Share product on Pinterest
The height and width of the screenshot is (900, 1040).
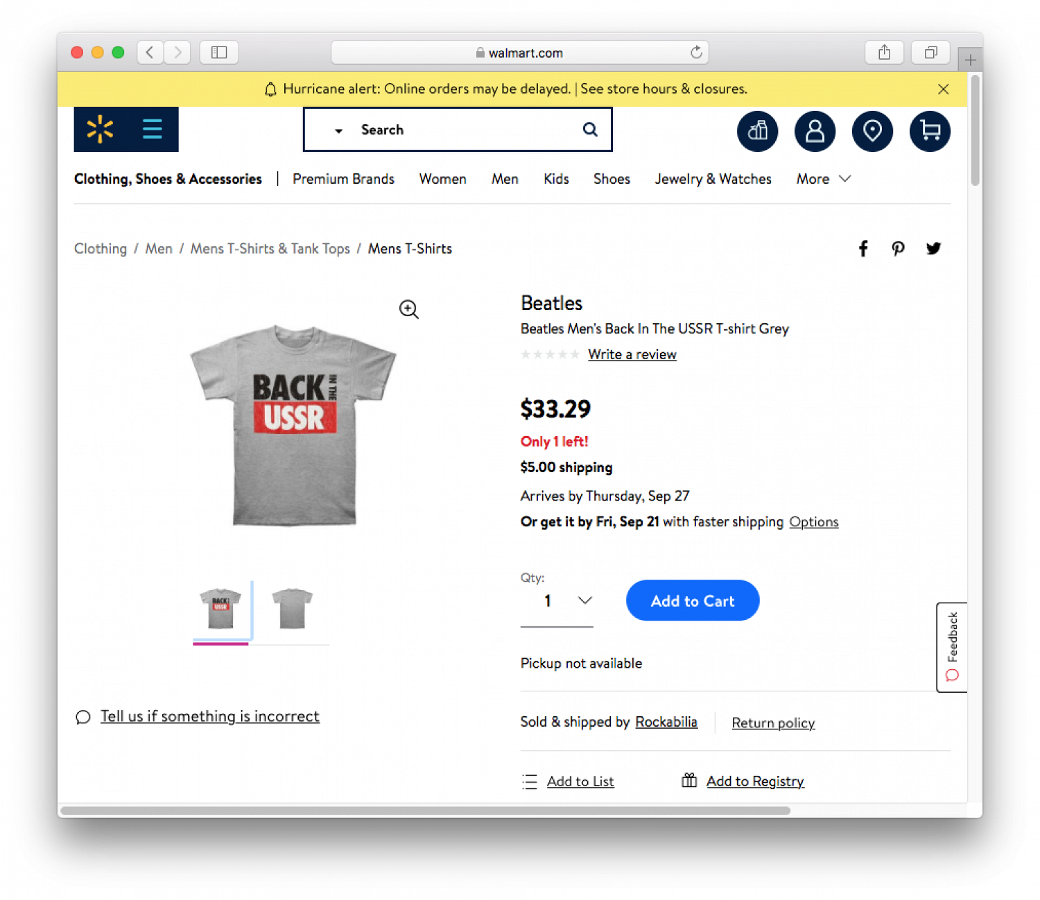898,249
